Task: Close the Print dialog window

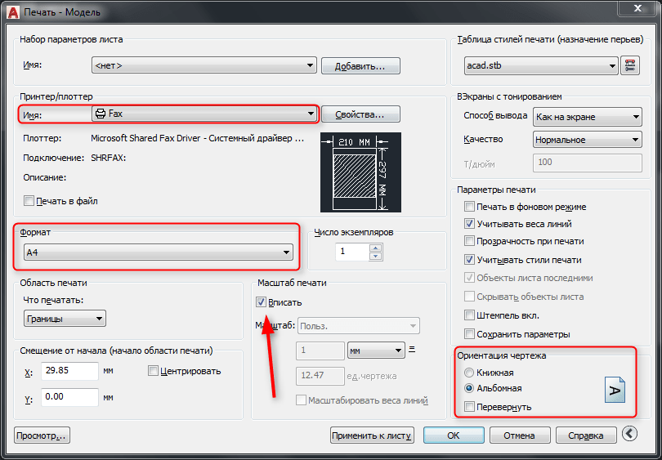Action: click(638, 9)
